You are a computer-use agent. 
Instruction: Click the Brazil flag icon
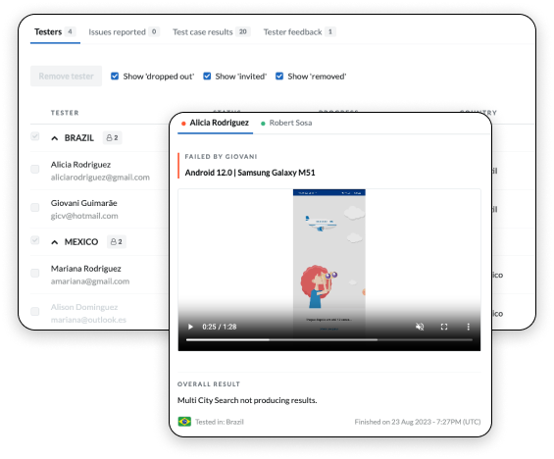click(x=184, y=422)
